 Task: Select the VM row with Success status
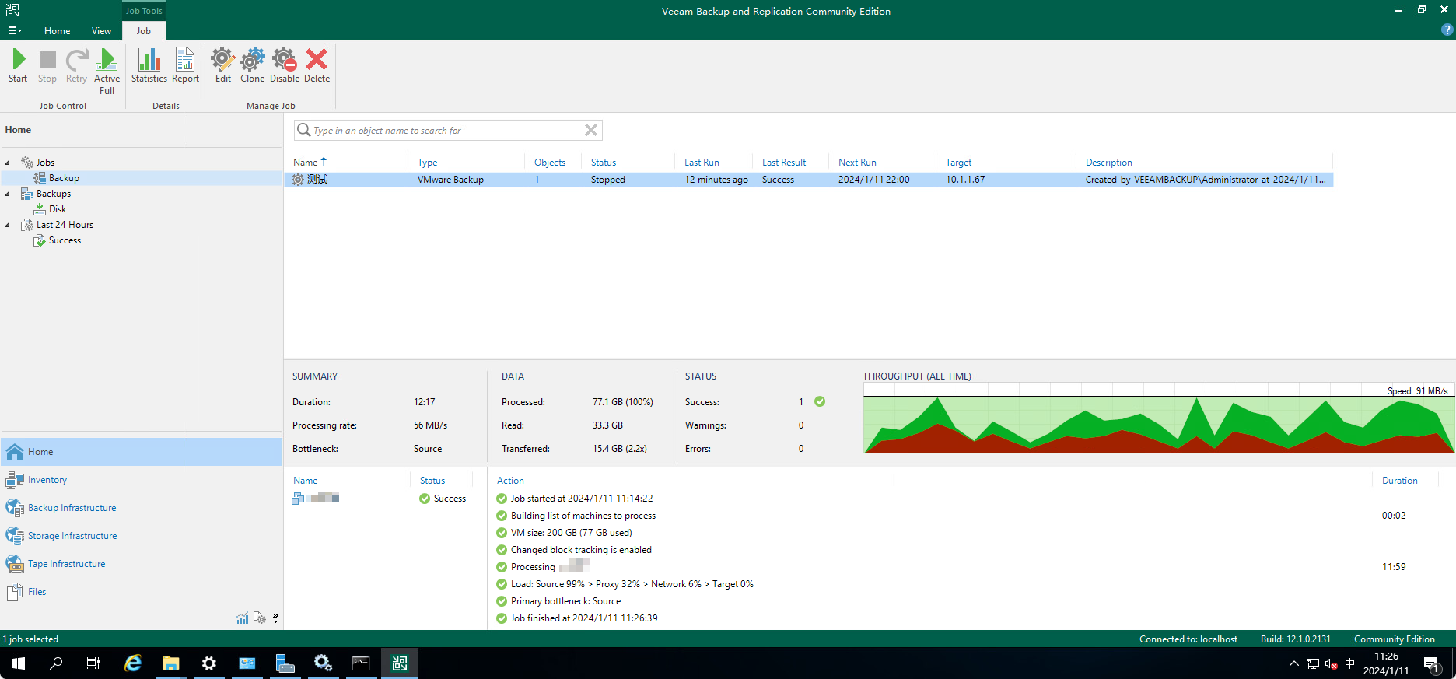[381, 499]
